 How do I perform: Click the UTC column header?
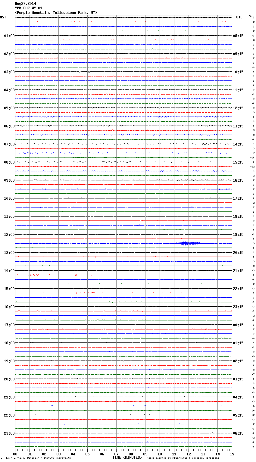click(239, 17)
